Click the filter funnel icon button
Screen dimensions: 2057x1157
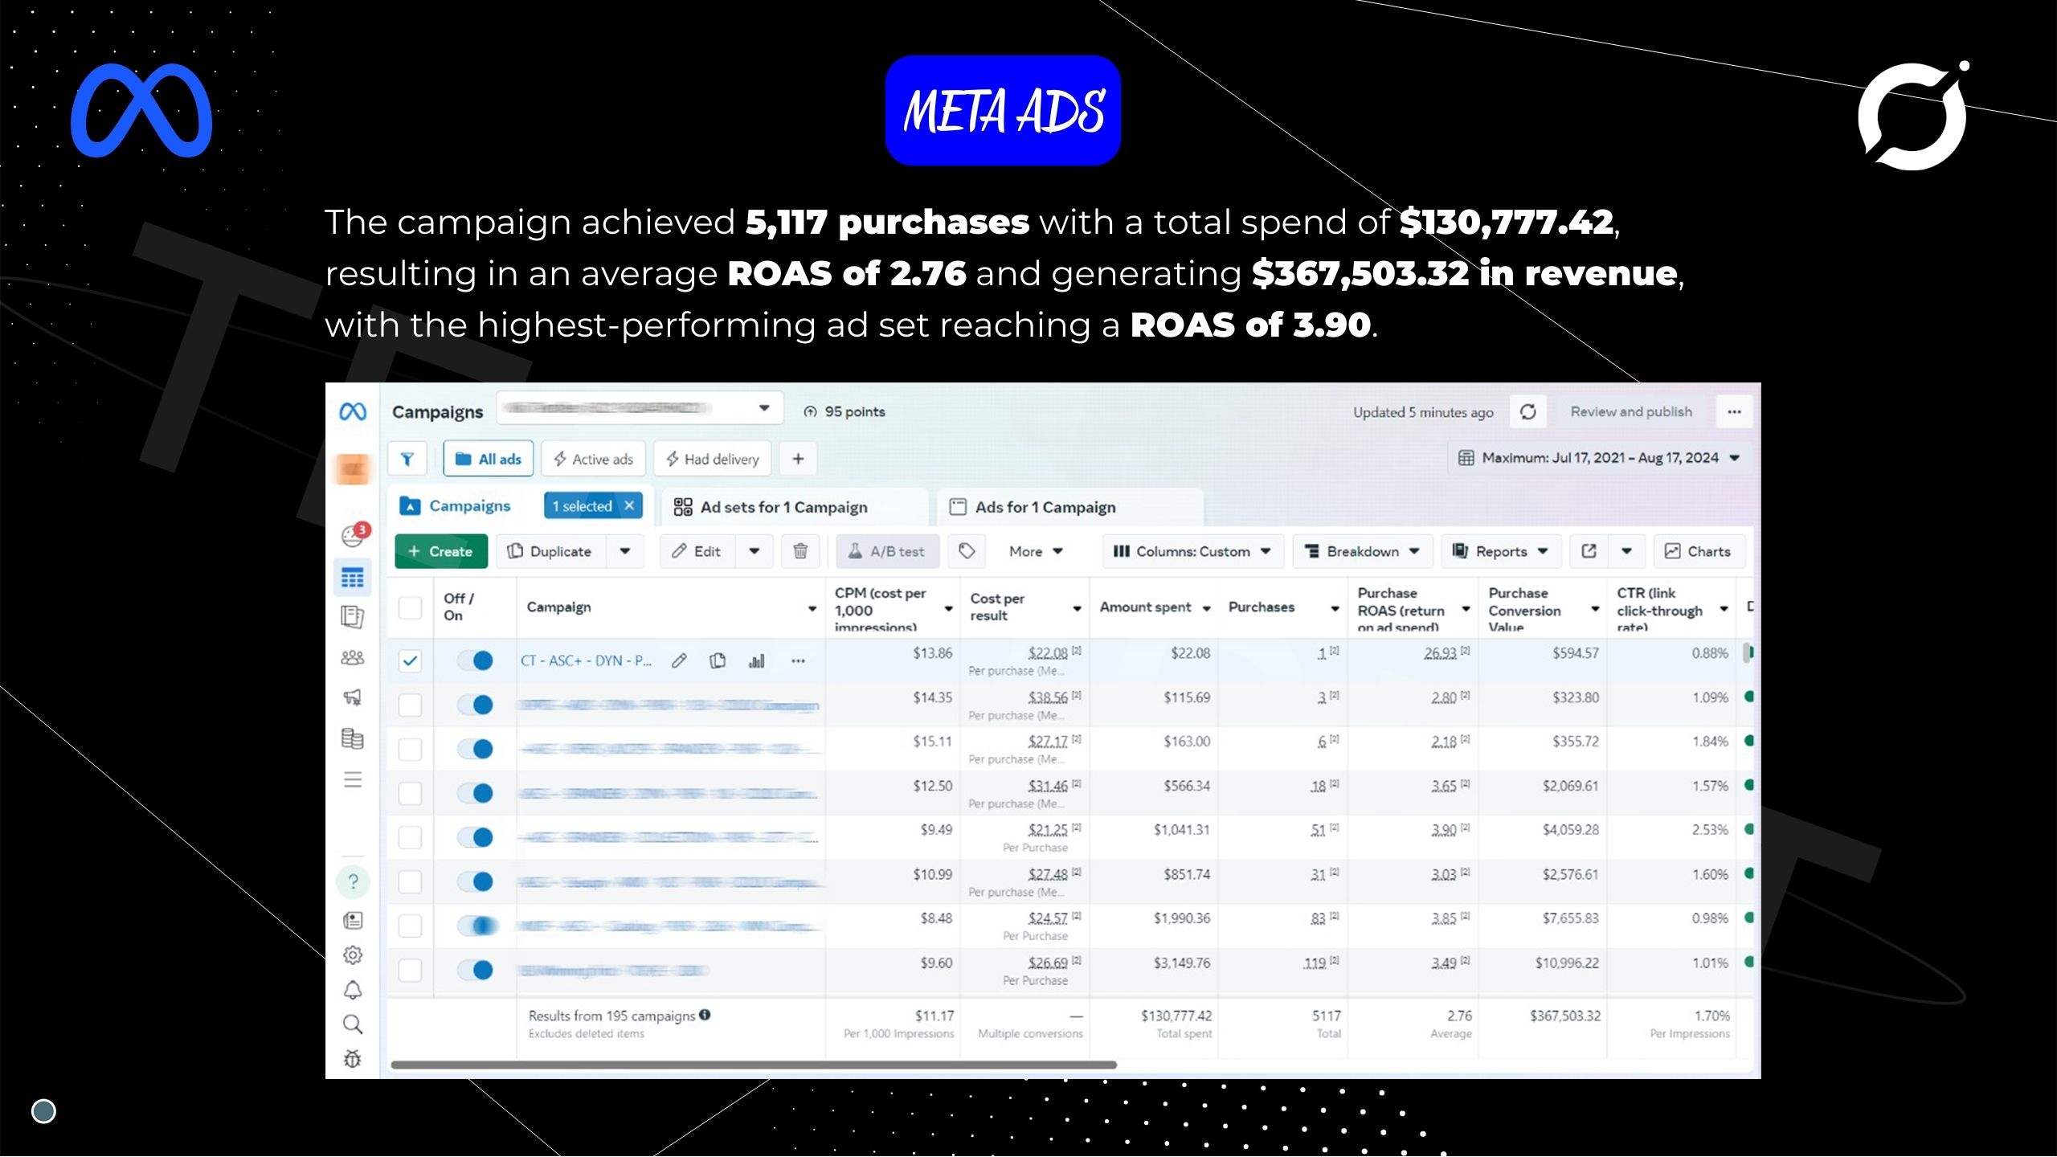(x=407, y=459)
